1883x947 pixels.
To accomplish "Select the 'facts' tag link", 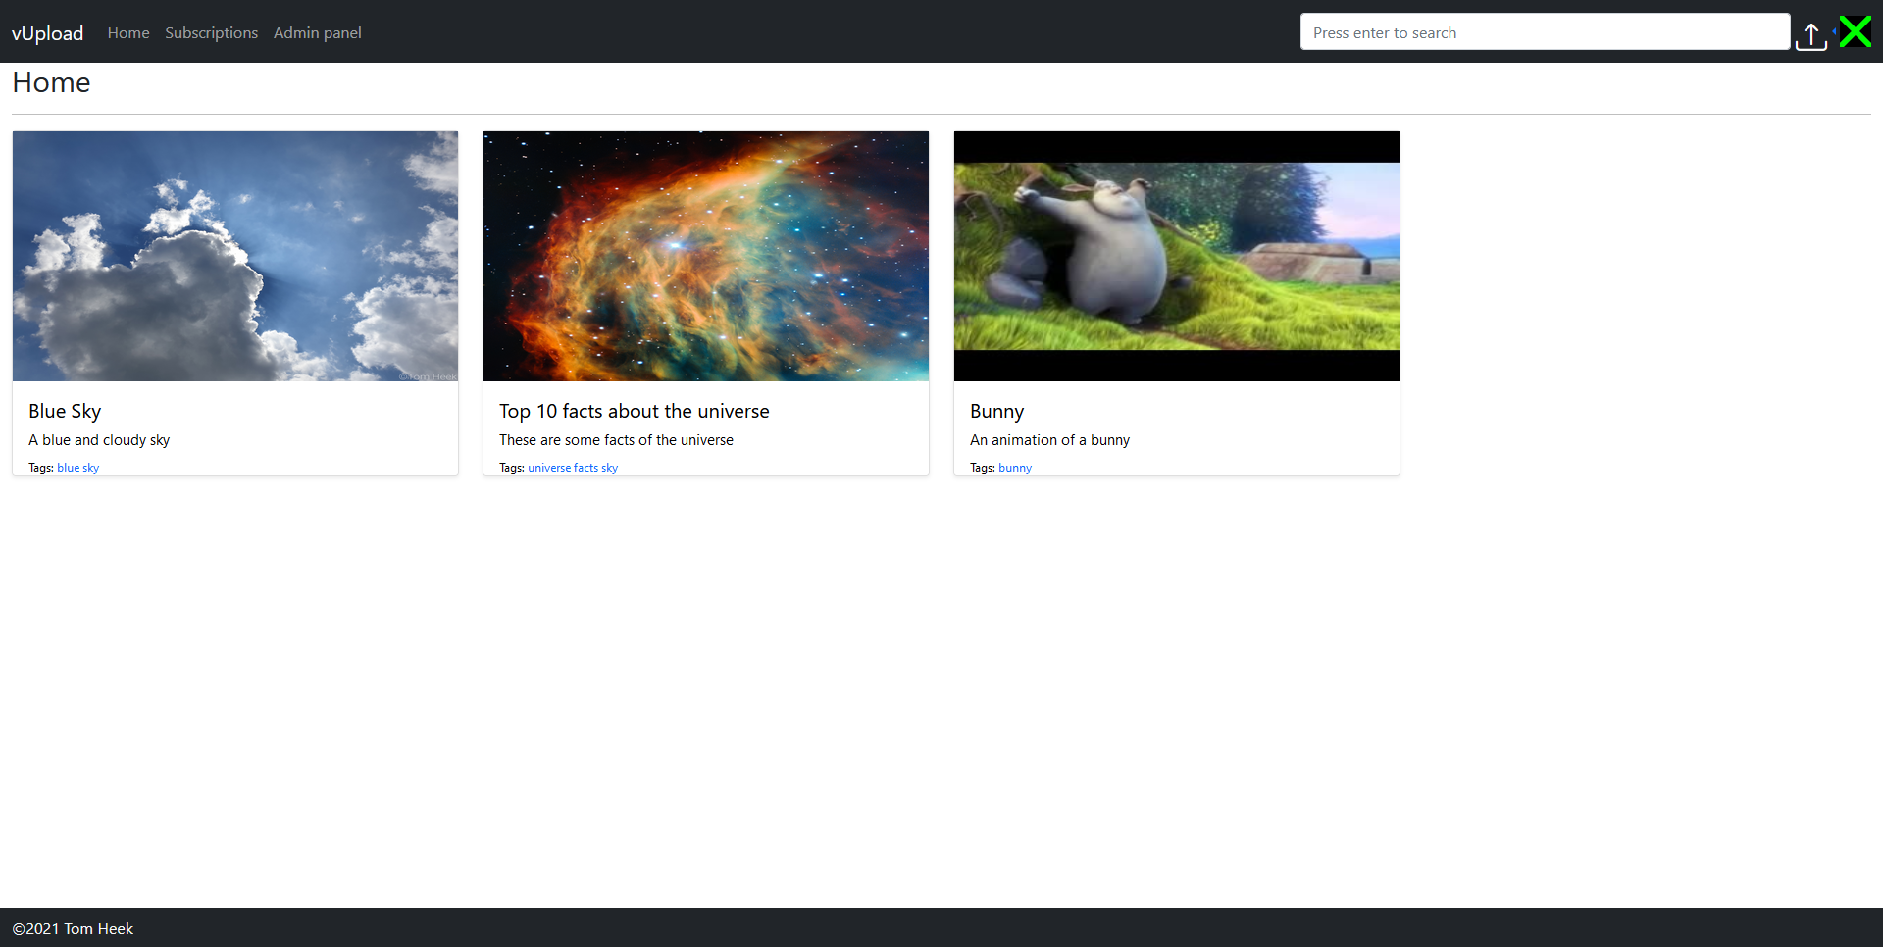I will pos(585,468).
